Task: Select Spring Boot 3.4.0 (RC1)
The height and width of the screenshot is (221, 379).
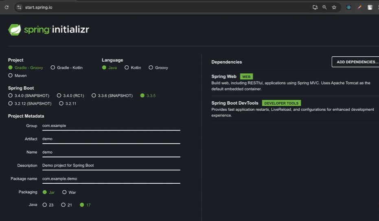Action: (x=70, y=96)
